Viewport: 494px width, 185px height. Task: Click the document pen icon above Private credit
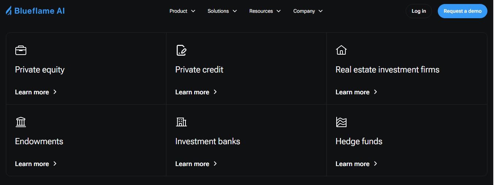click(x=181, y=50)
